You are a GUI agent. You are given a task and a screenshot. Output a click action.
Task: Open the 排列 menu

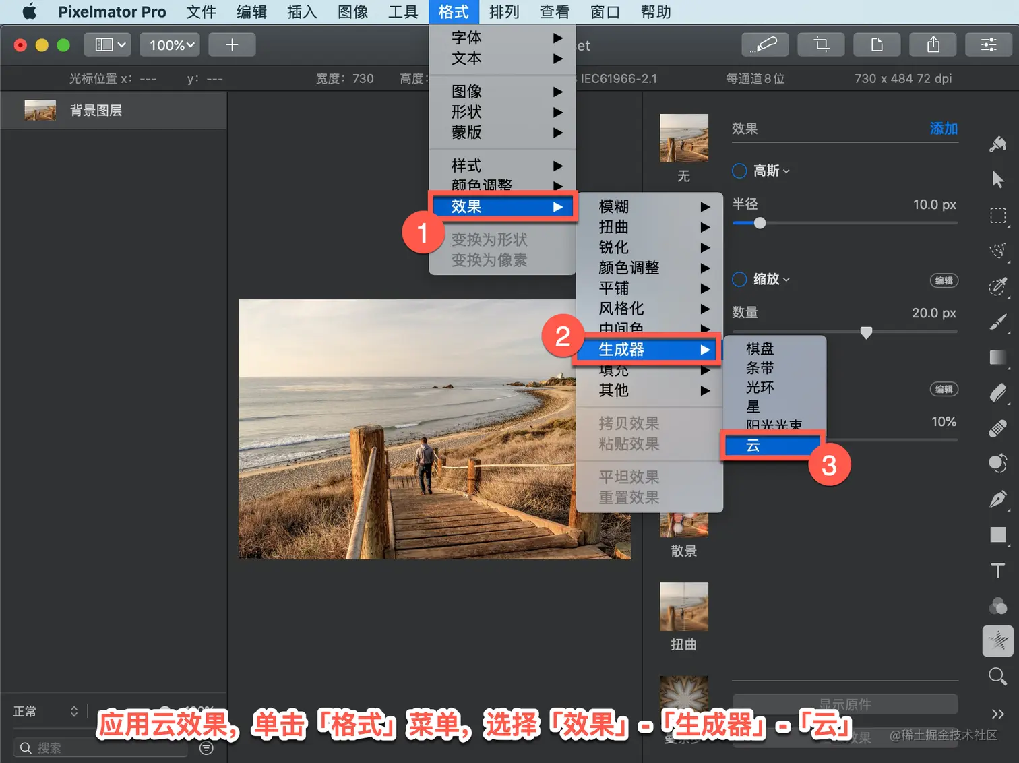point(504,11)
